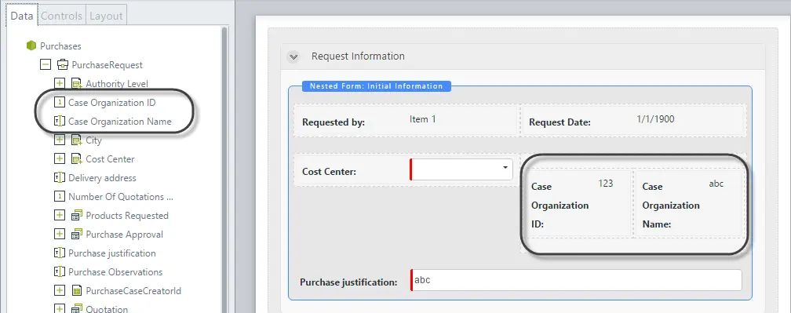Click abc value beside Case Organization Name
This screenshot has height=313, width=791.
click(x=716, y=184)
